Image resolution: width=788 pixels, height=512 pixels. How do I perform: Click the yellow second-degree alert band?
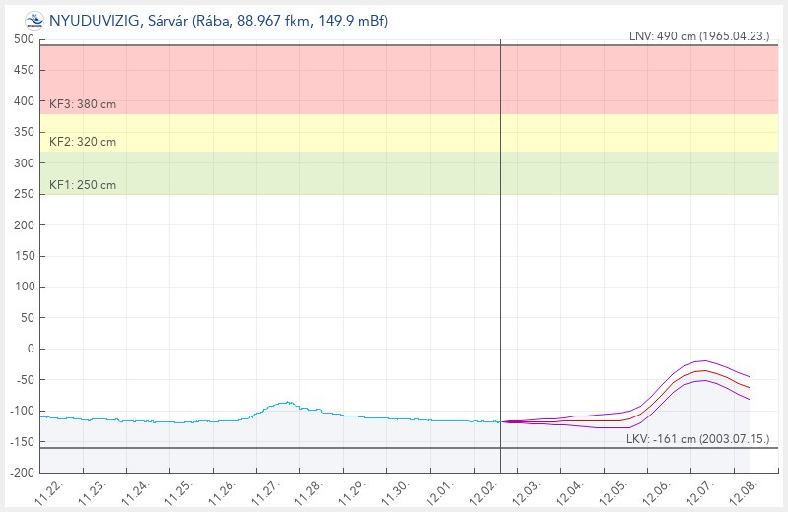[295, 133]
